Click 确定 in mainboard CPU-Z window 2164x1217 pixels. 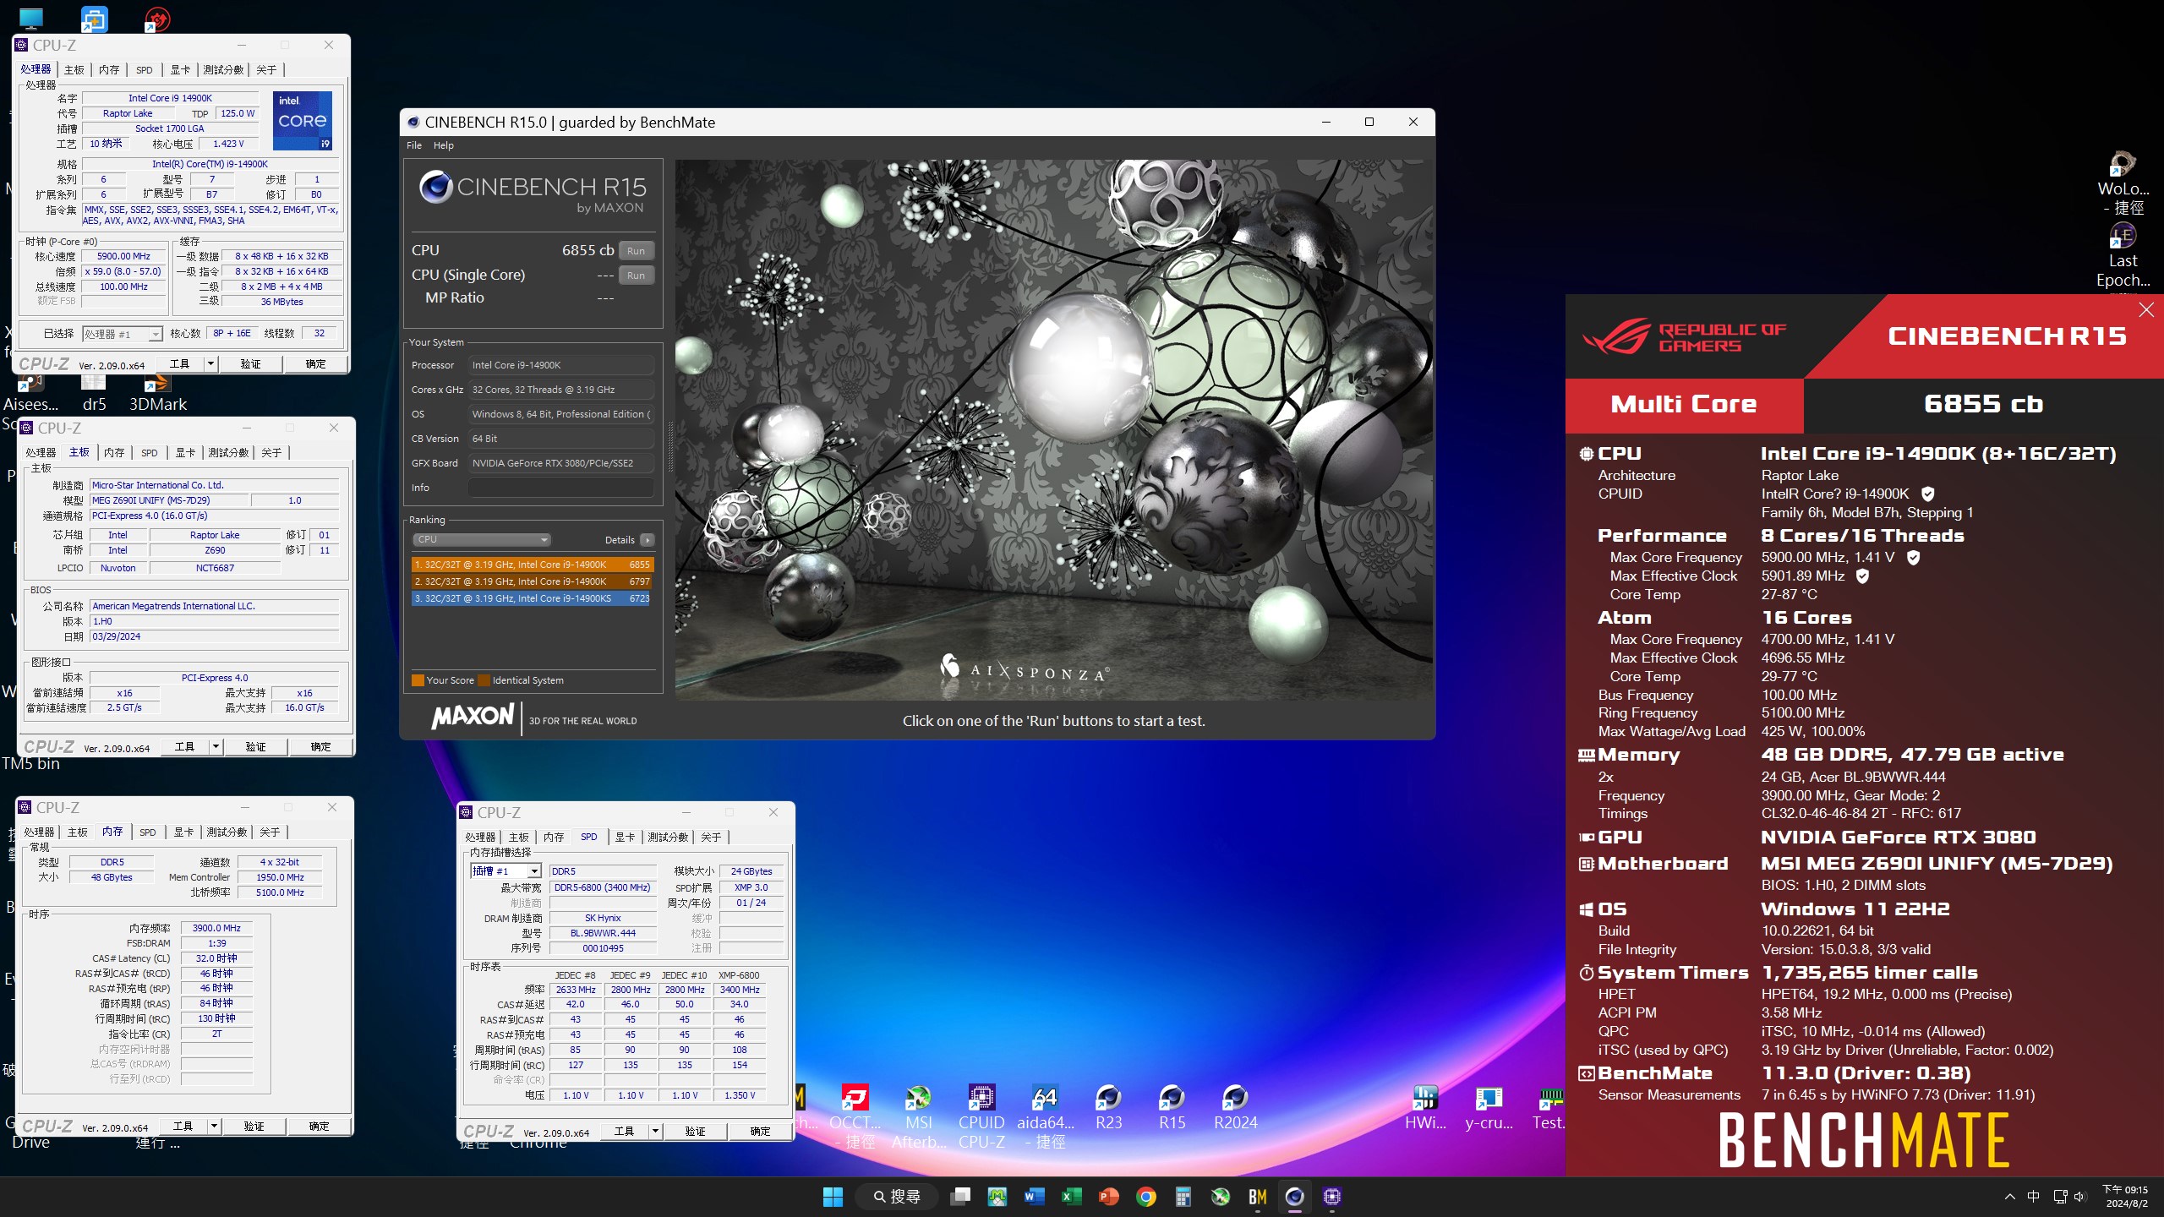(x=320, y=746)
